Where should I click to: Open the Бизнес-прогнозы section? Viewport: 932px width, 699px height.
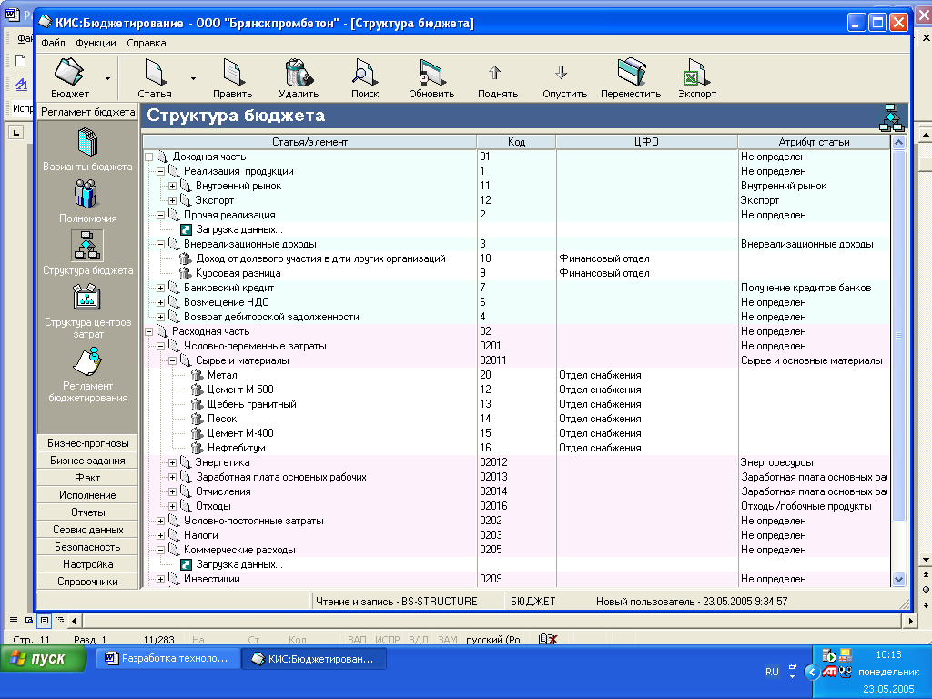pos(88,443)
